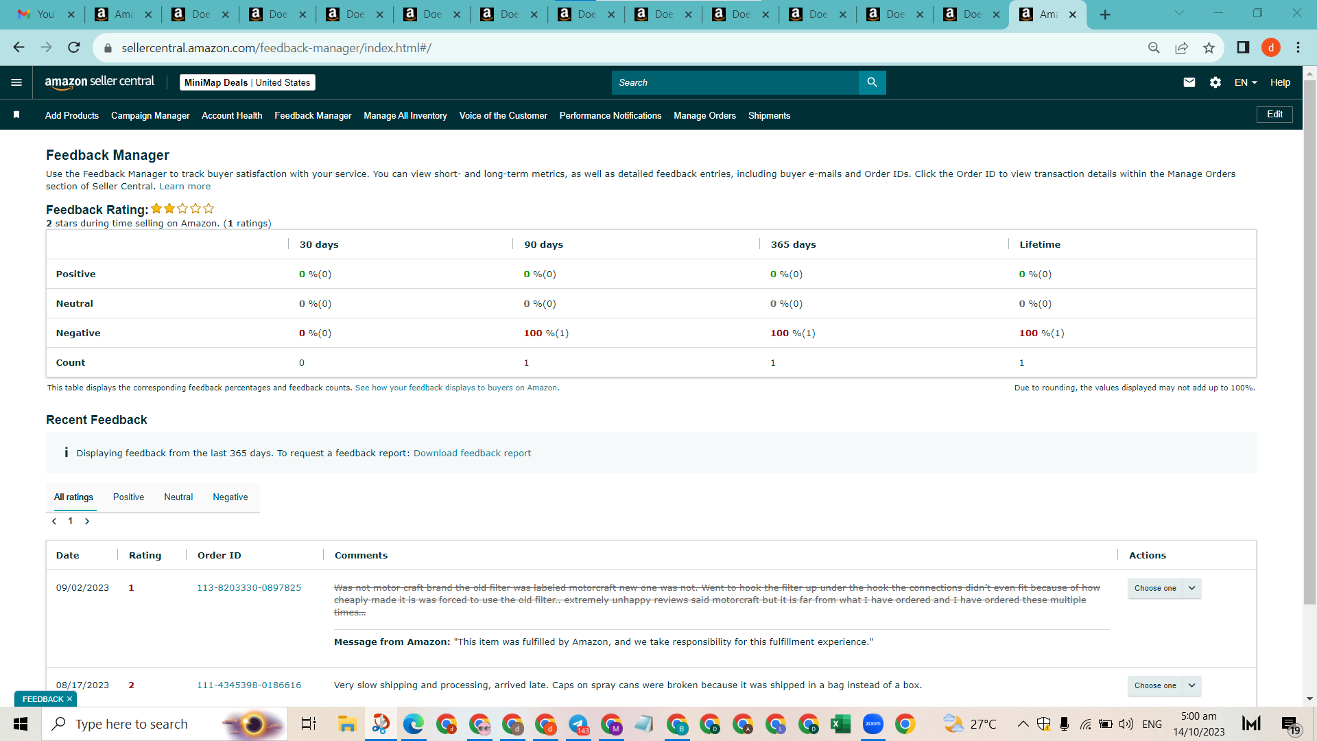Open Chrome three-dot menu
Screen dimensions: 1317x741
coord(1298,47)
